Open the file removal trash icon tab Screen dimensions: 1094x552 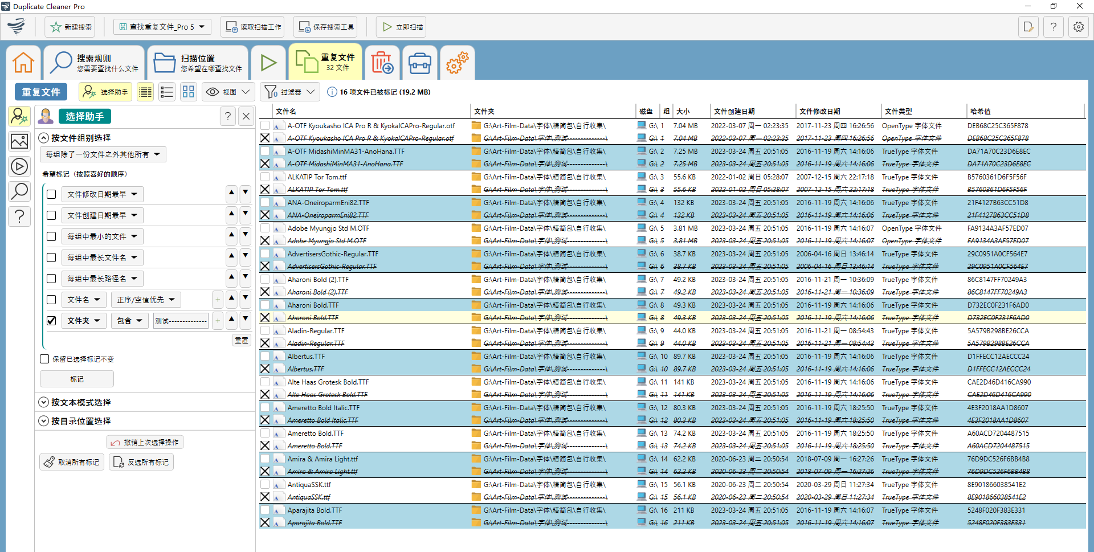click(382, 62)
